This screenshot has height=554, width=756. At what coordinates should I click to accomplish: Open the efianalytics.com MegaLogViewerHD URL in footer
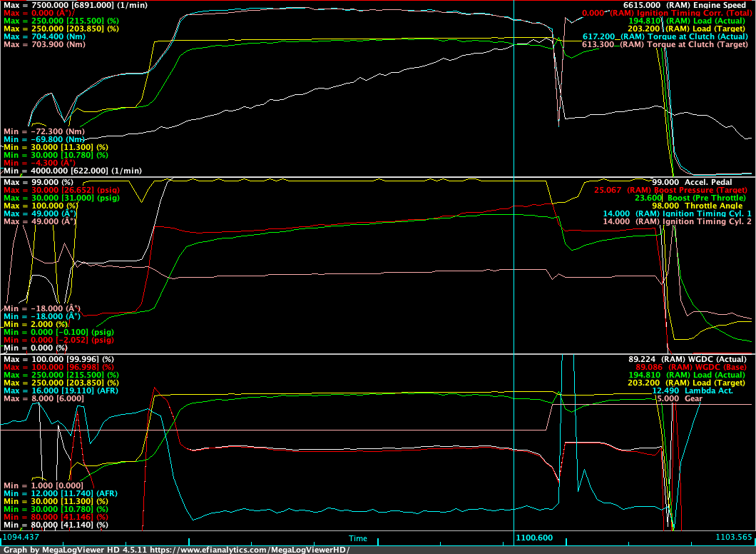[x=250, y=550]
